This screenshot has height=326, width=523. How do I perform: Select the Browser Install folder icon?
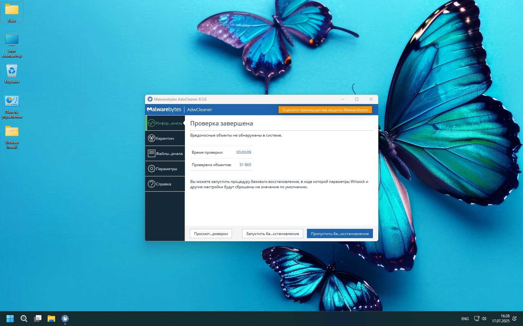pyautogui.click(x=12, y=137)
